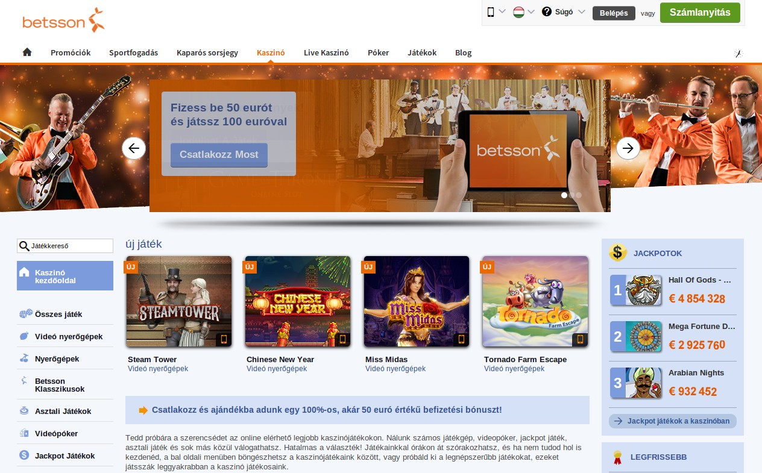Open the Sportfogadás section

[133, 52]
